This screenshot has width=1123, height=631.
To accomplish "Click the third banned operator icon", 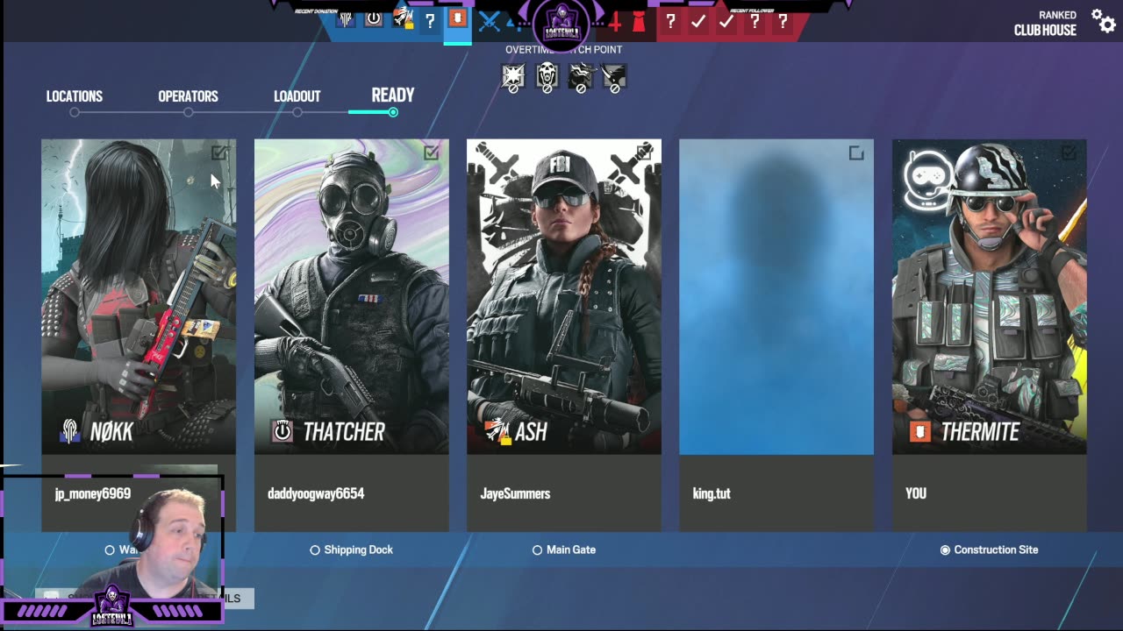I will click(580, 77).
